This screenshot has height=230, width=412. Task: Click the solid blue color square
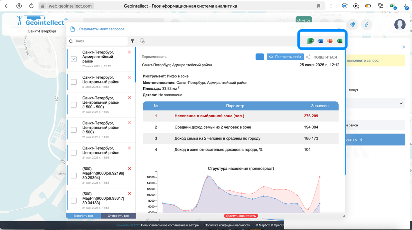[260, 57]
